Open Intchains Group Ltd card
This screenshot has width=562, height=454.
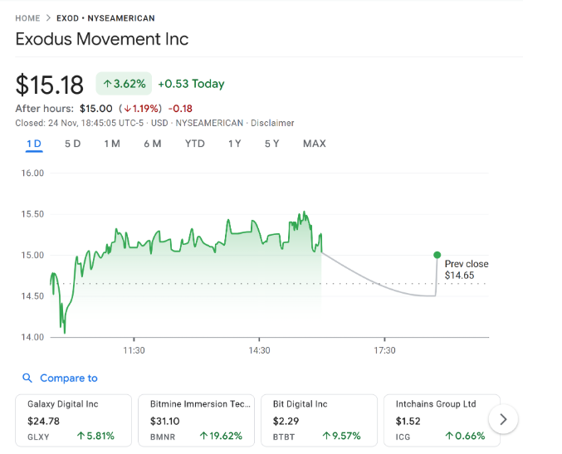point(442,419)
